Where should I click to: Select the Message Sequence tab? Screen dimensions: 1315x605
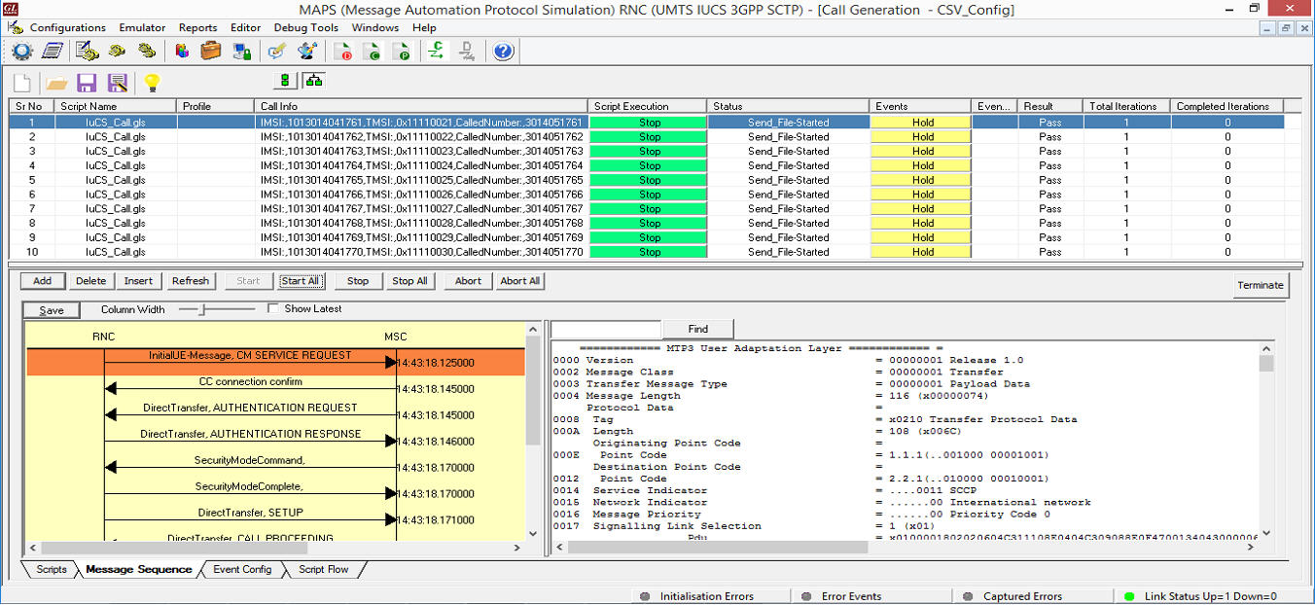click(x=138, y=570)
